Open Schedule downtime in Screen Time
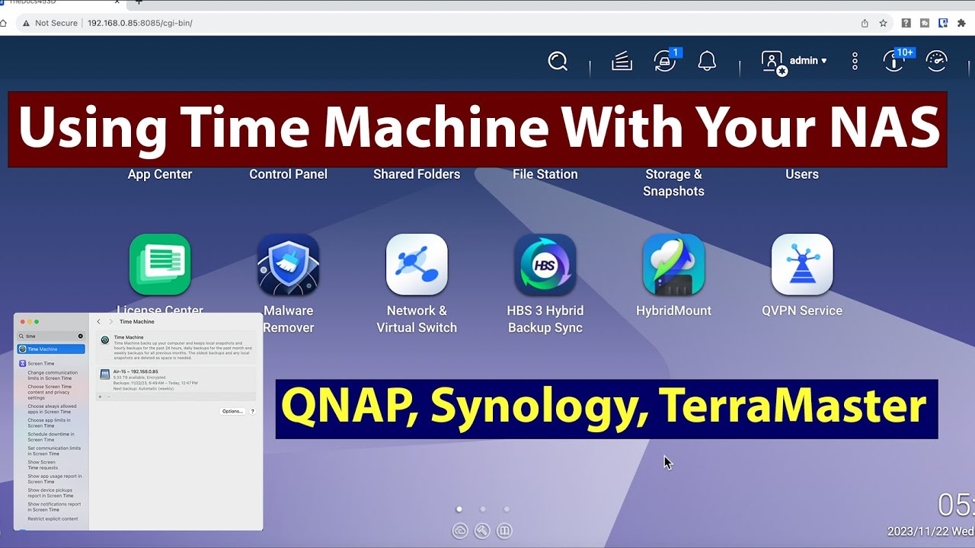Screen dimensions: 975x548 (51, 437)
